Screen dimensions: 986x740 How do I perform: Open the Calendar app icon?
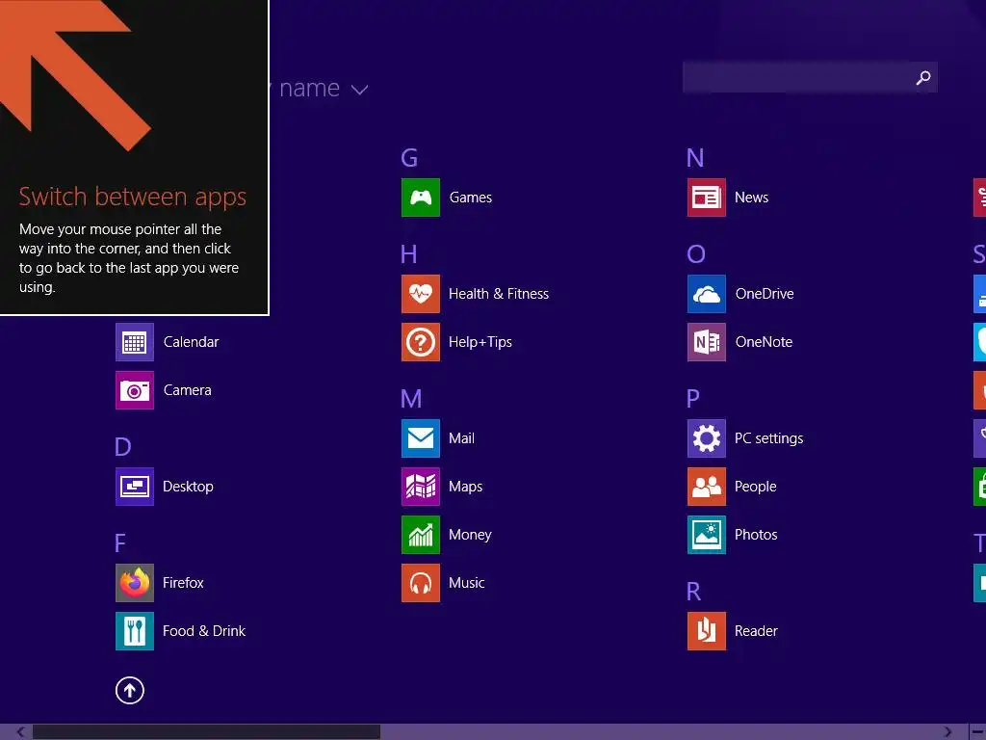pyautogui.click(x=135, y=342)
